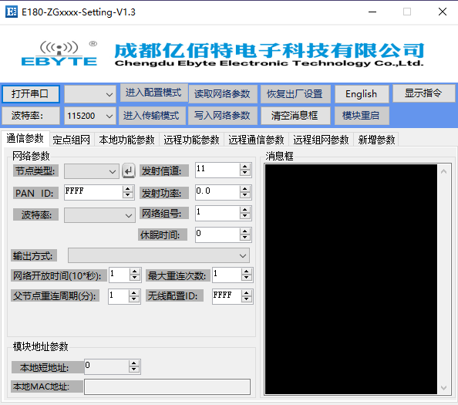Decrease 父节点重连周期 with down arrow
Viewport: 458px width, 405px height.
pyautogui.click(x=134, y=300)
